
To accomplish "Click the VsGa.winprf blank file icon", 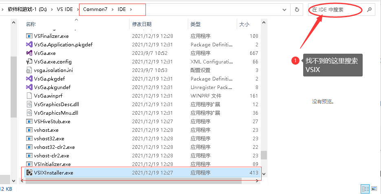I will (29, 96).
